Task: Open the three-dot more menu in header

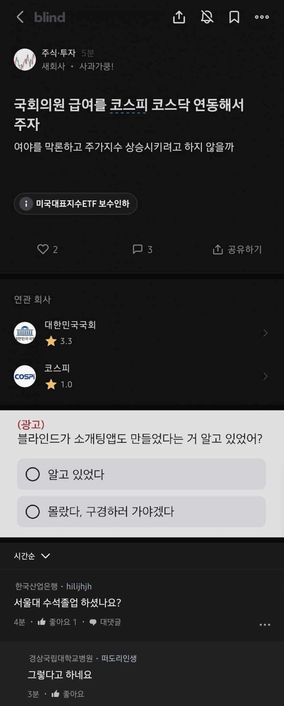Action: (x=261, y=17)
